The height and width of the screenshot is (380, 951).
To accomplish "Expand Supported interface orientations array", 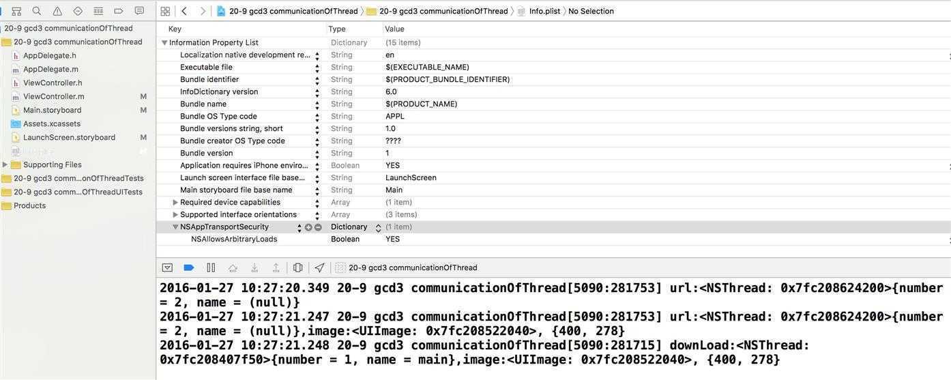I will tap(175, 215).
